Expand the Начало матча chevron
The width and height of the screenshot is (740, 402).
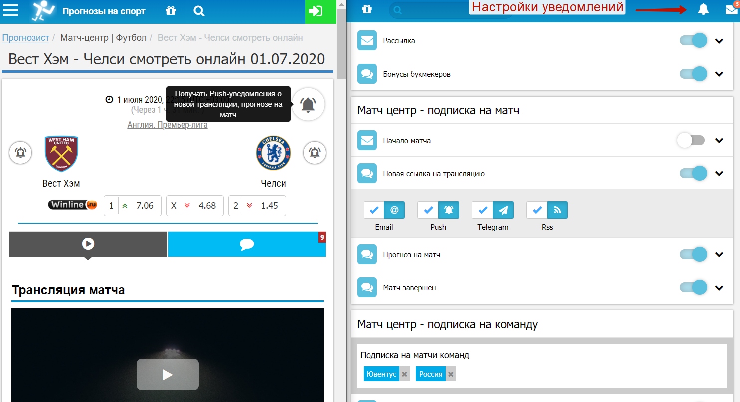pyautogui.click(x=719, y=140)
